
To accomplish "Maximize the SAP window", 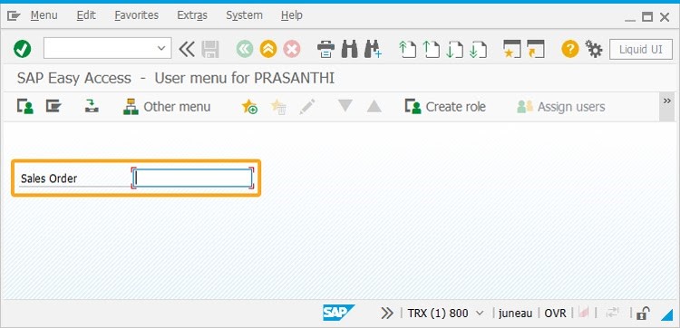I will (647, 17).
